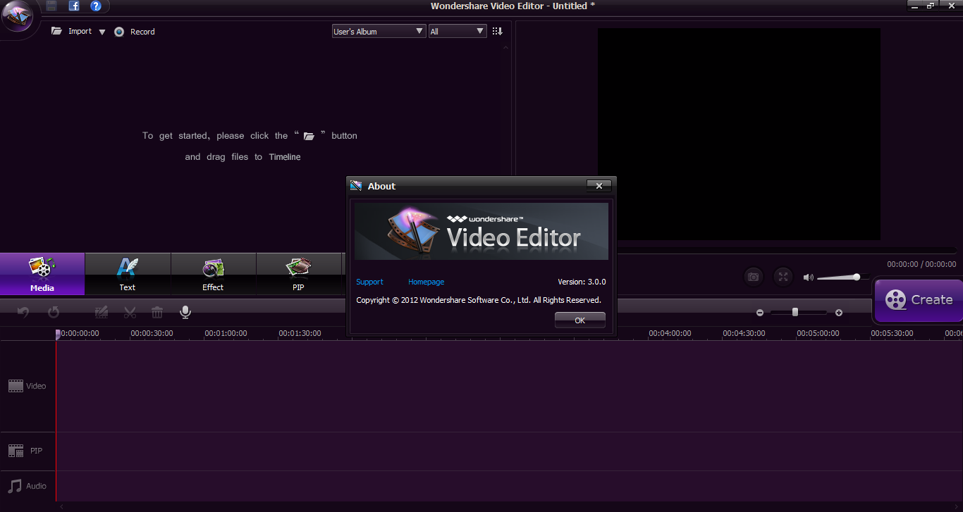Share via the Facebook icon
Image resolution: width=963 pixels, height=512 pixels.
coord(74,6)
